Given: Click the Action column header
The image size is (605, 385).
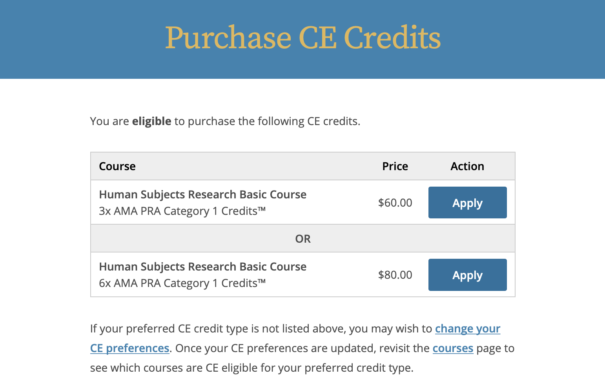Looking at the screenshot, I should (x=467, y=166).
